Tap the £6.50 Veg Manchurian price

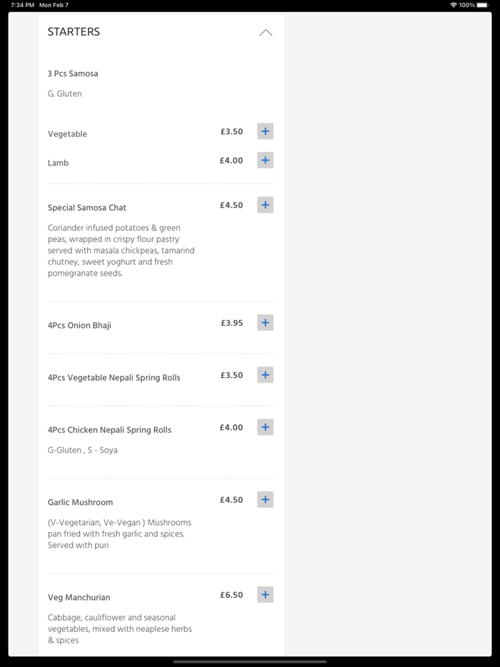click(231, 595)
